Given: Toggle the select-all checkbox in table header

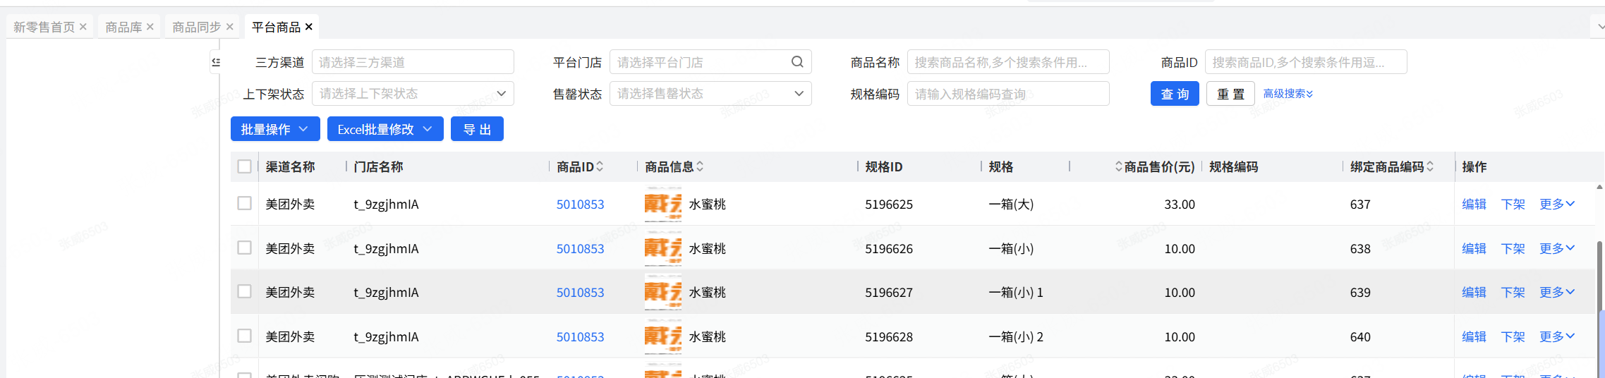Looking at the screenshot, I should (245, 166).
